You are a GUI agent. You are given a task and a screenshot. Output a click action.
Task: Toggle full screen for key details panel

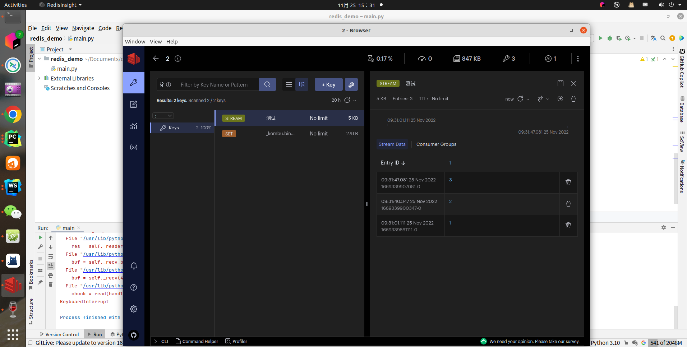(x=560, y=83)
